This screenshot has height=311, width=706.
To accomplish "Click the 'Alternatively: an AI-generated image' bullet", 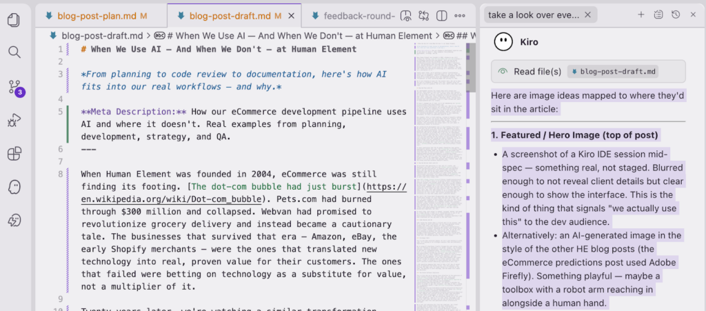I will 592,269.
